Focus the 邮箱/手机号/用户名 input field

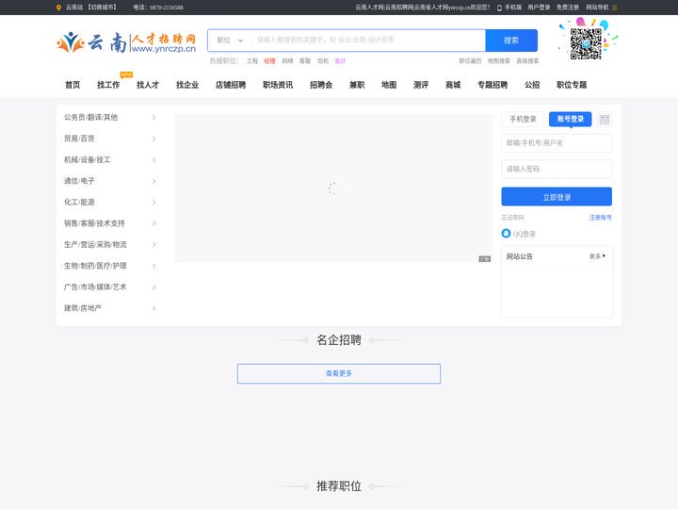click(x=557, y=143)
